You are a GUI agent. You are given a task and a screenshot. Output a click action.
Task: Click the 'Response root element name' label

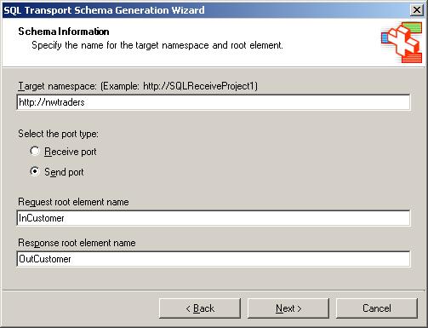coord(77,243)
